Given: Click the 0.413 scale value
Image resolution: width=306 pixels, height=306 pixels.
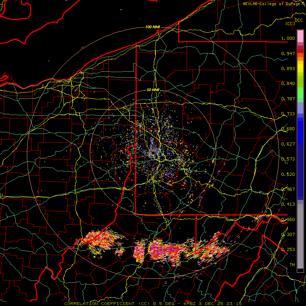Looking at the screenshot, I should pos(288,204).
